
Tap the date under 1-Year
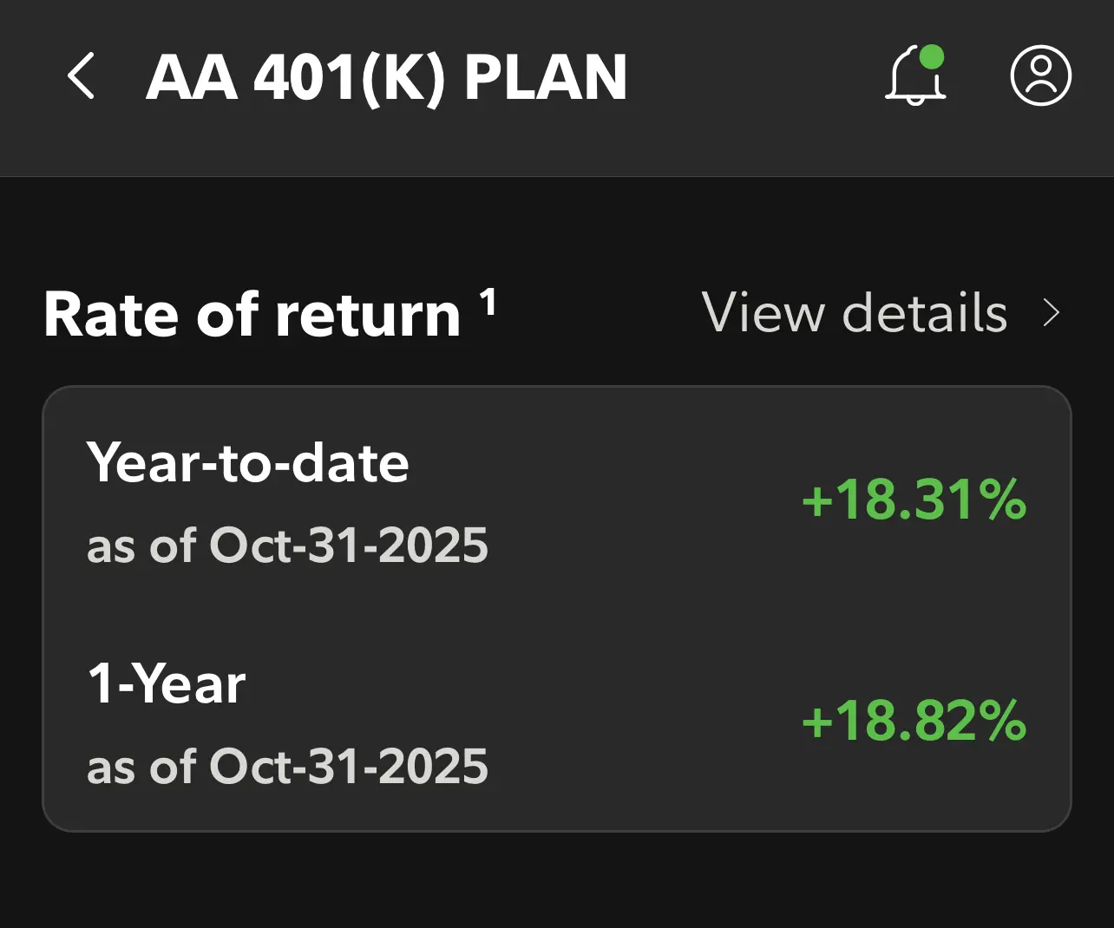pyautogui.click(x=287, y=767)
